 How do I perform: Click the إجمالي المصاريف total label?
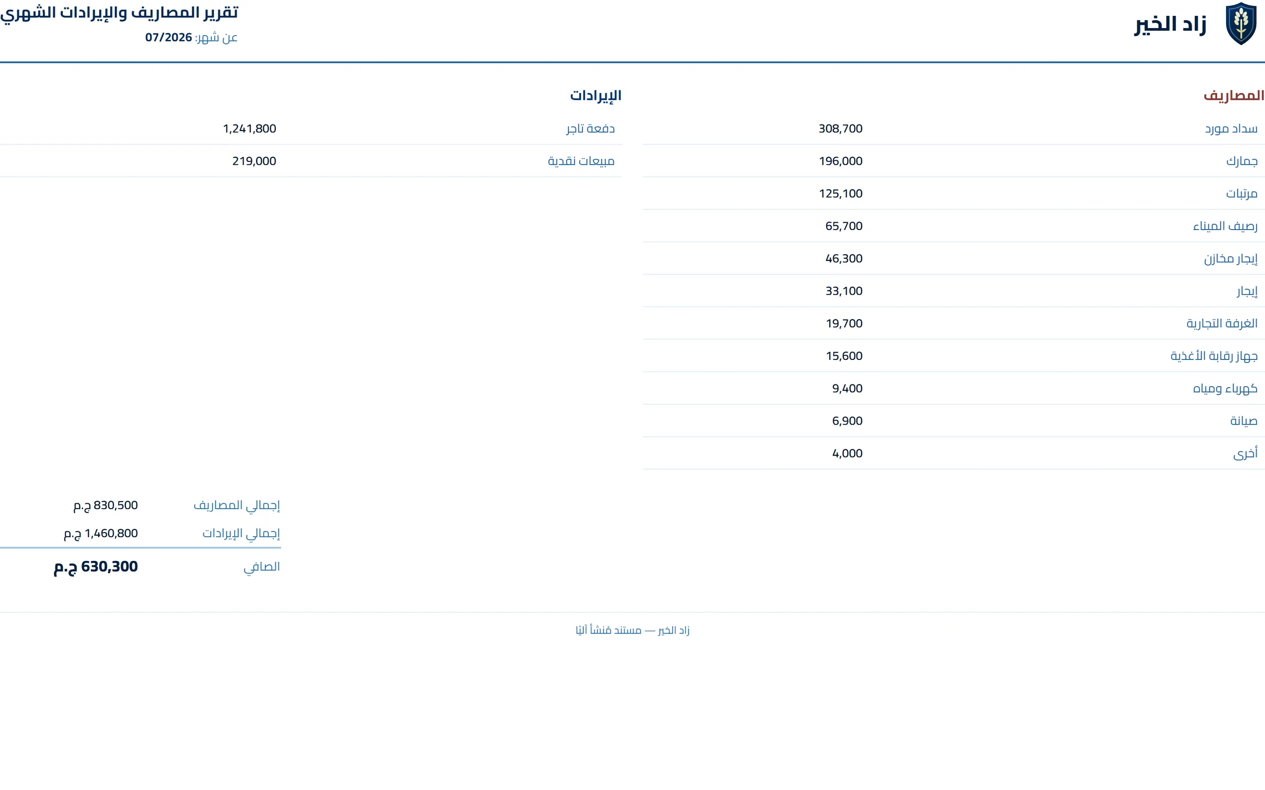point(237,505)
